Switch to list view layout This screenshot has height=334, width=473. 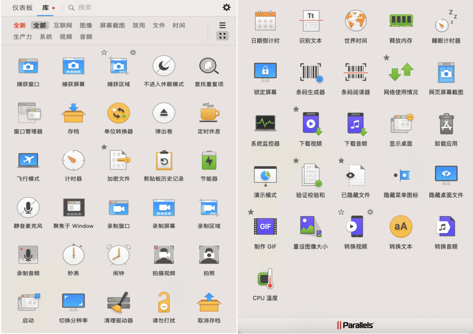[222, 25]
